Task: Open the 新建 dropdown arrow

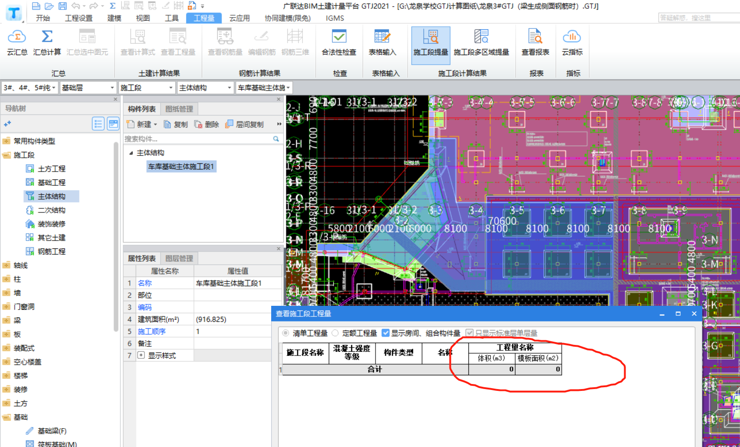Action: (x=155, y=124)
